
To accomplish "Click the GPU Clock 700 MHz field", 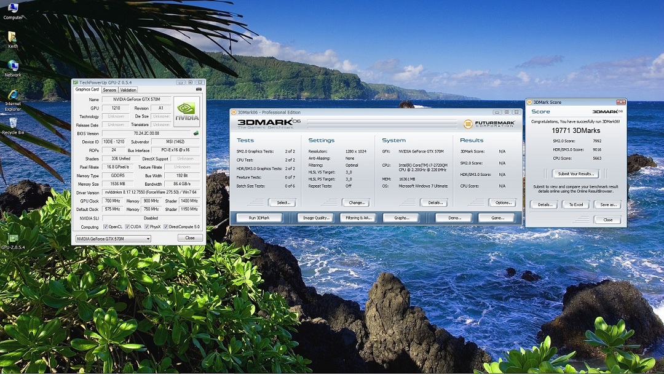I will click(x=113, y=201).
